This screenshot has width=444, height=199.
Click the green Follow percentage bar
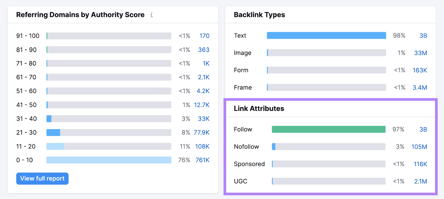329,129
